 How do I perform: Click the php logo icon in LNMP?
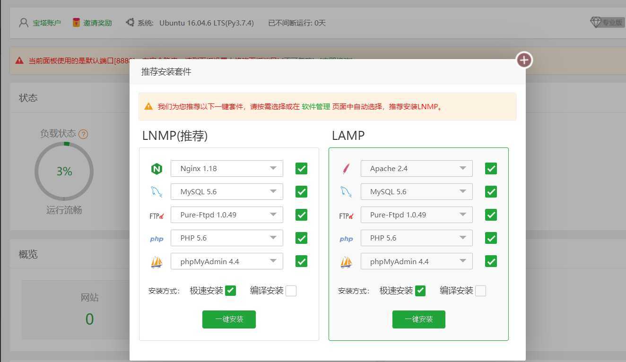[156, 239]
